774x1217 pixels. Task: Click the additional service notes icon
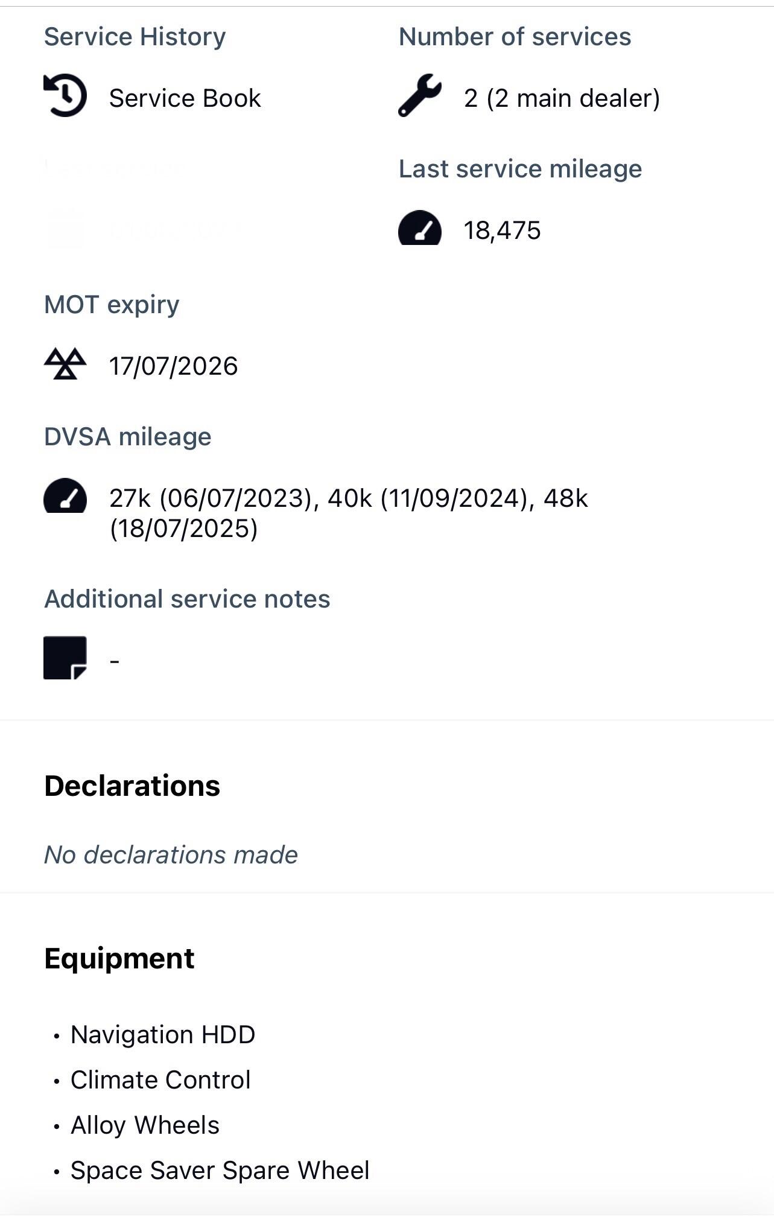(65, 658)
